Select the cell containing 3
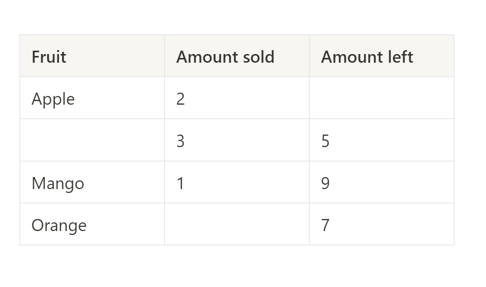486x287 pixels. (237, 140)
